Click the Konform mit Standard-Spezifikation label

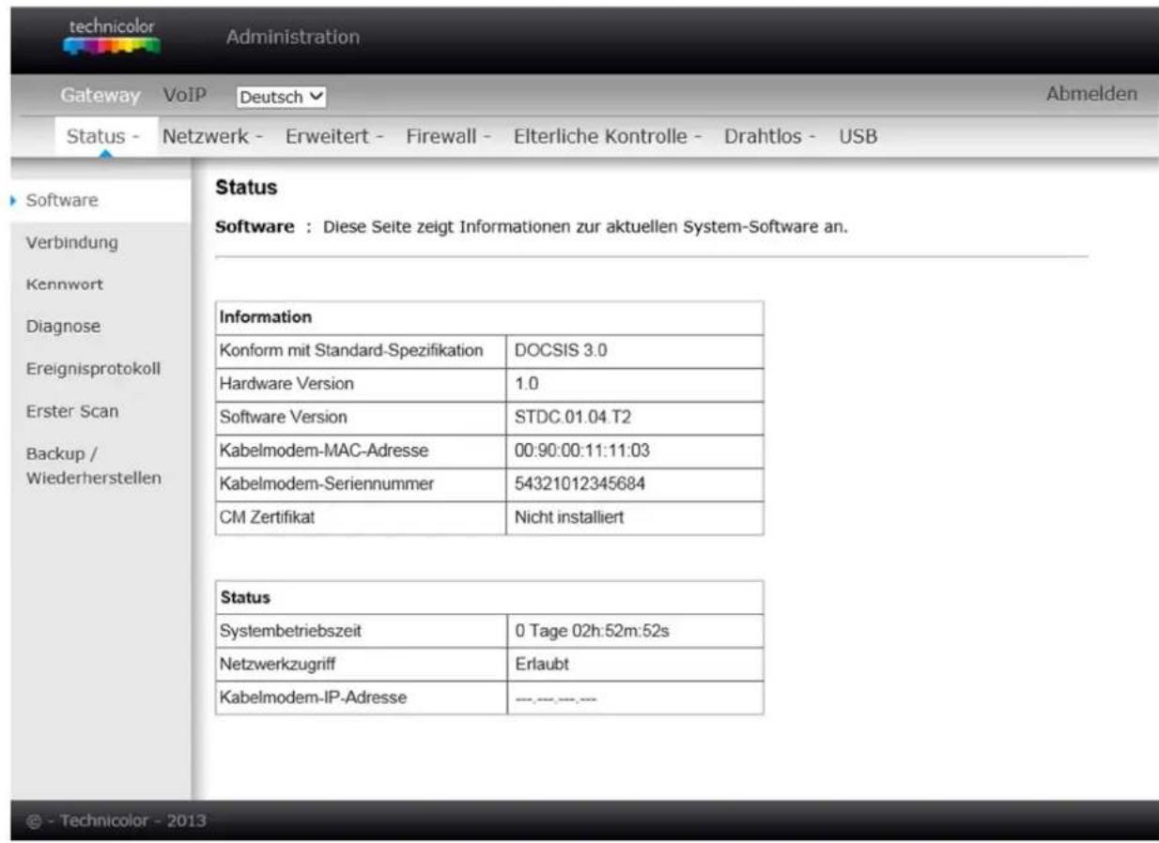(352, 350)
